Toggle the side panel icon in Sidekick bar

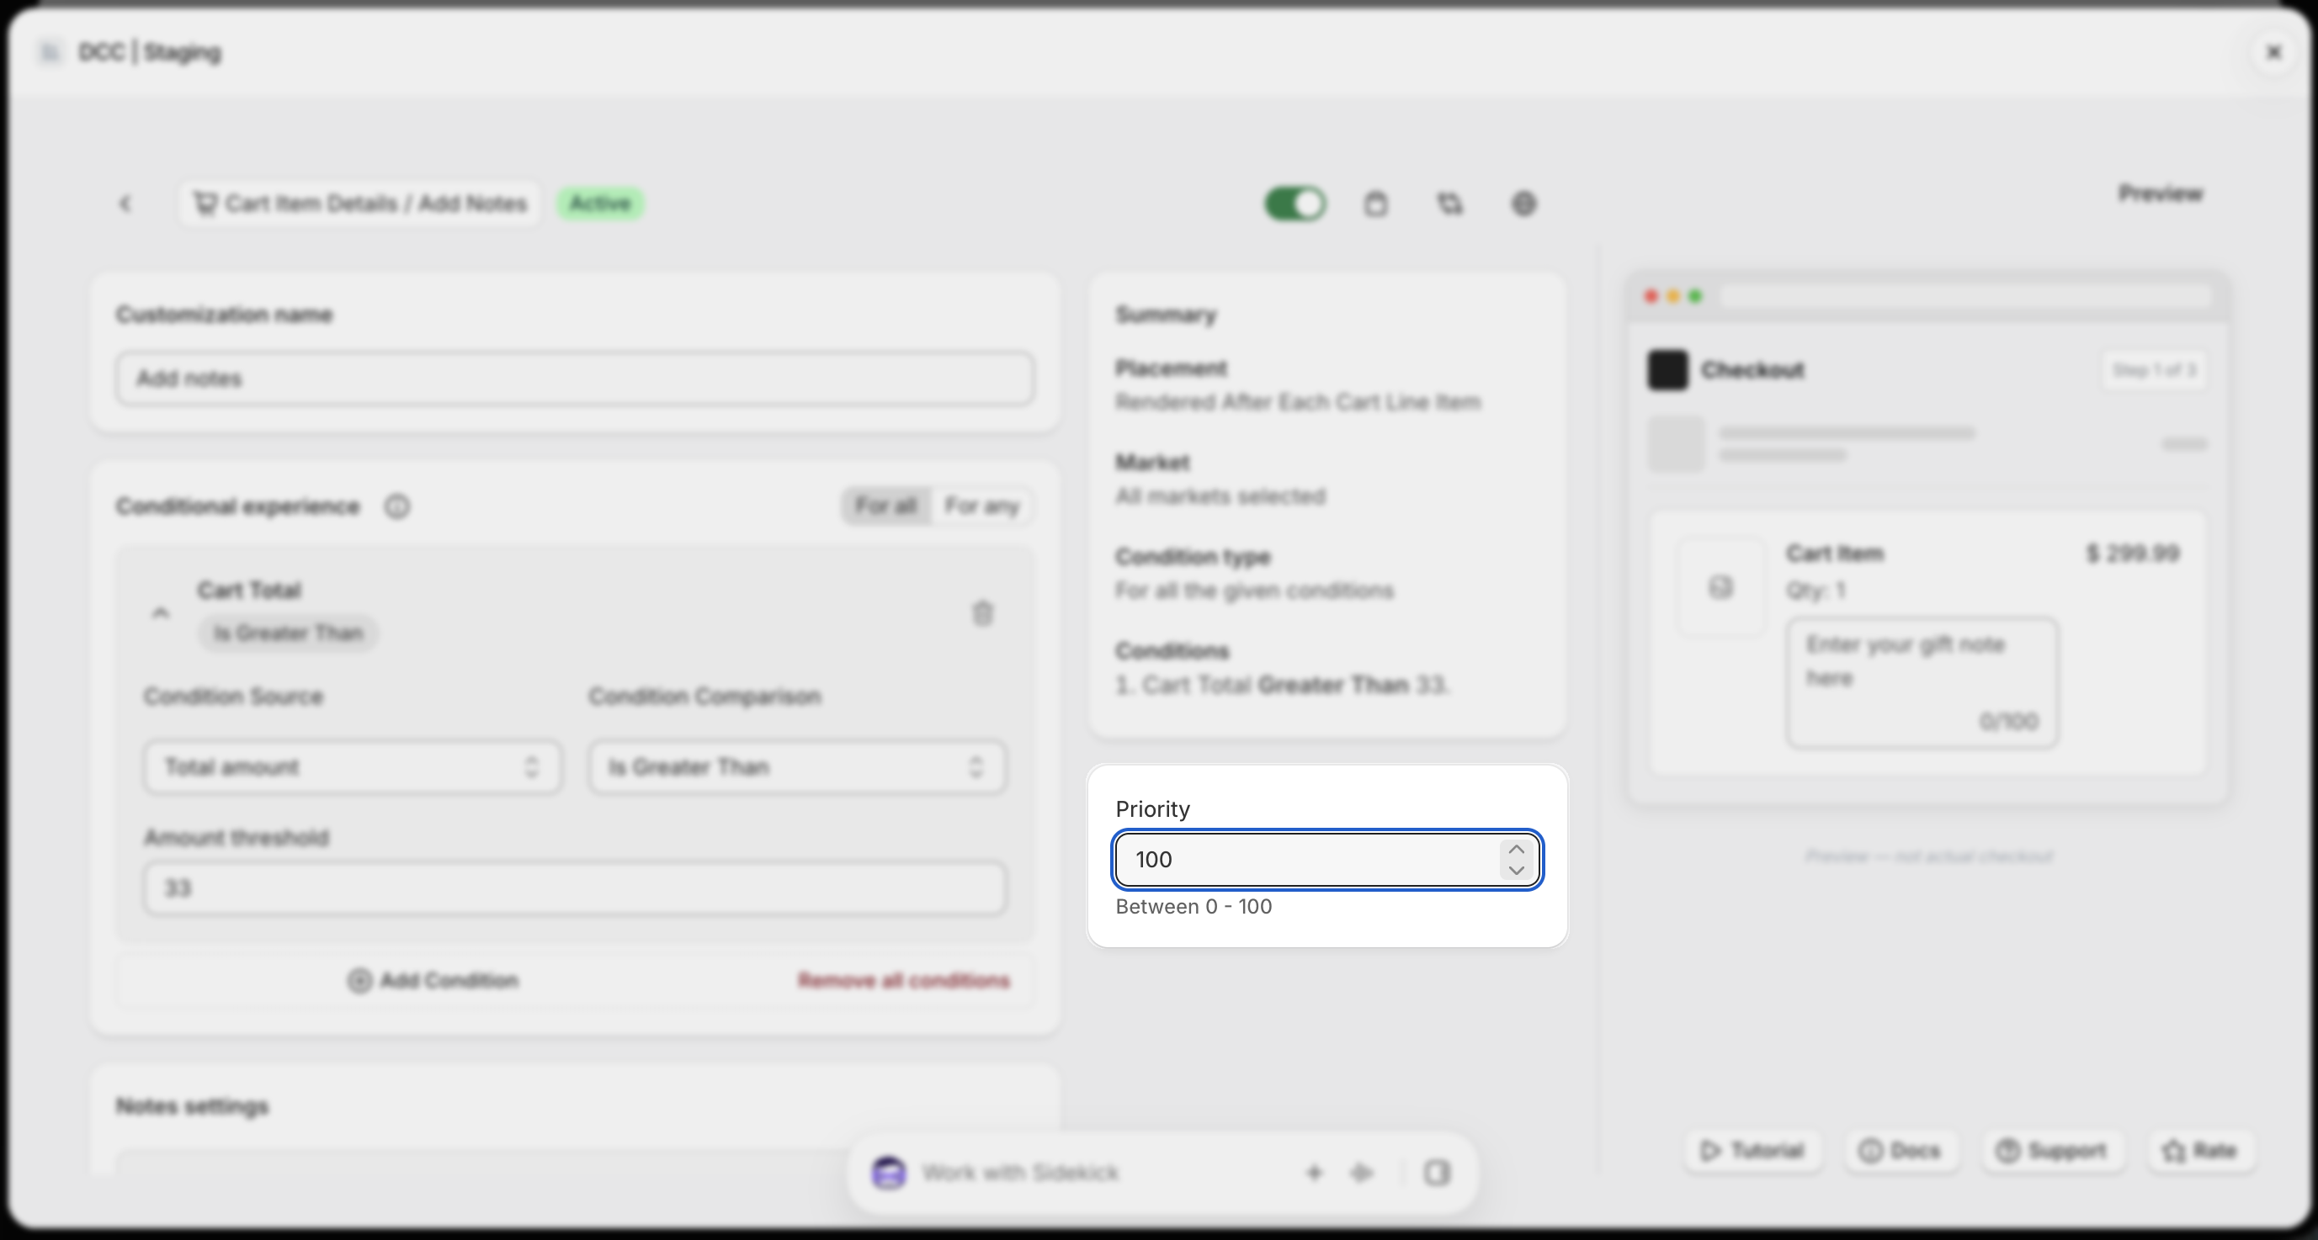pos(1437,1173)
